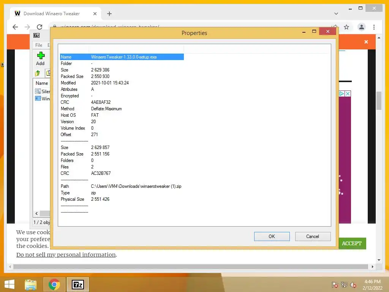Select the Version 20 row

[122, 122]
